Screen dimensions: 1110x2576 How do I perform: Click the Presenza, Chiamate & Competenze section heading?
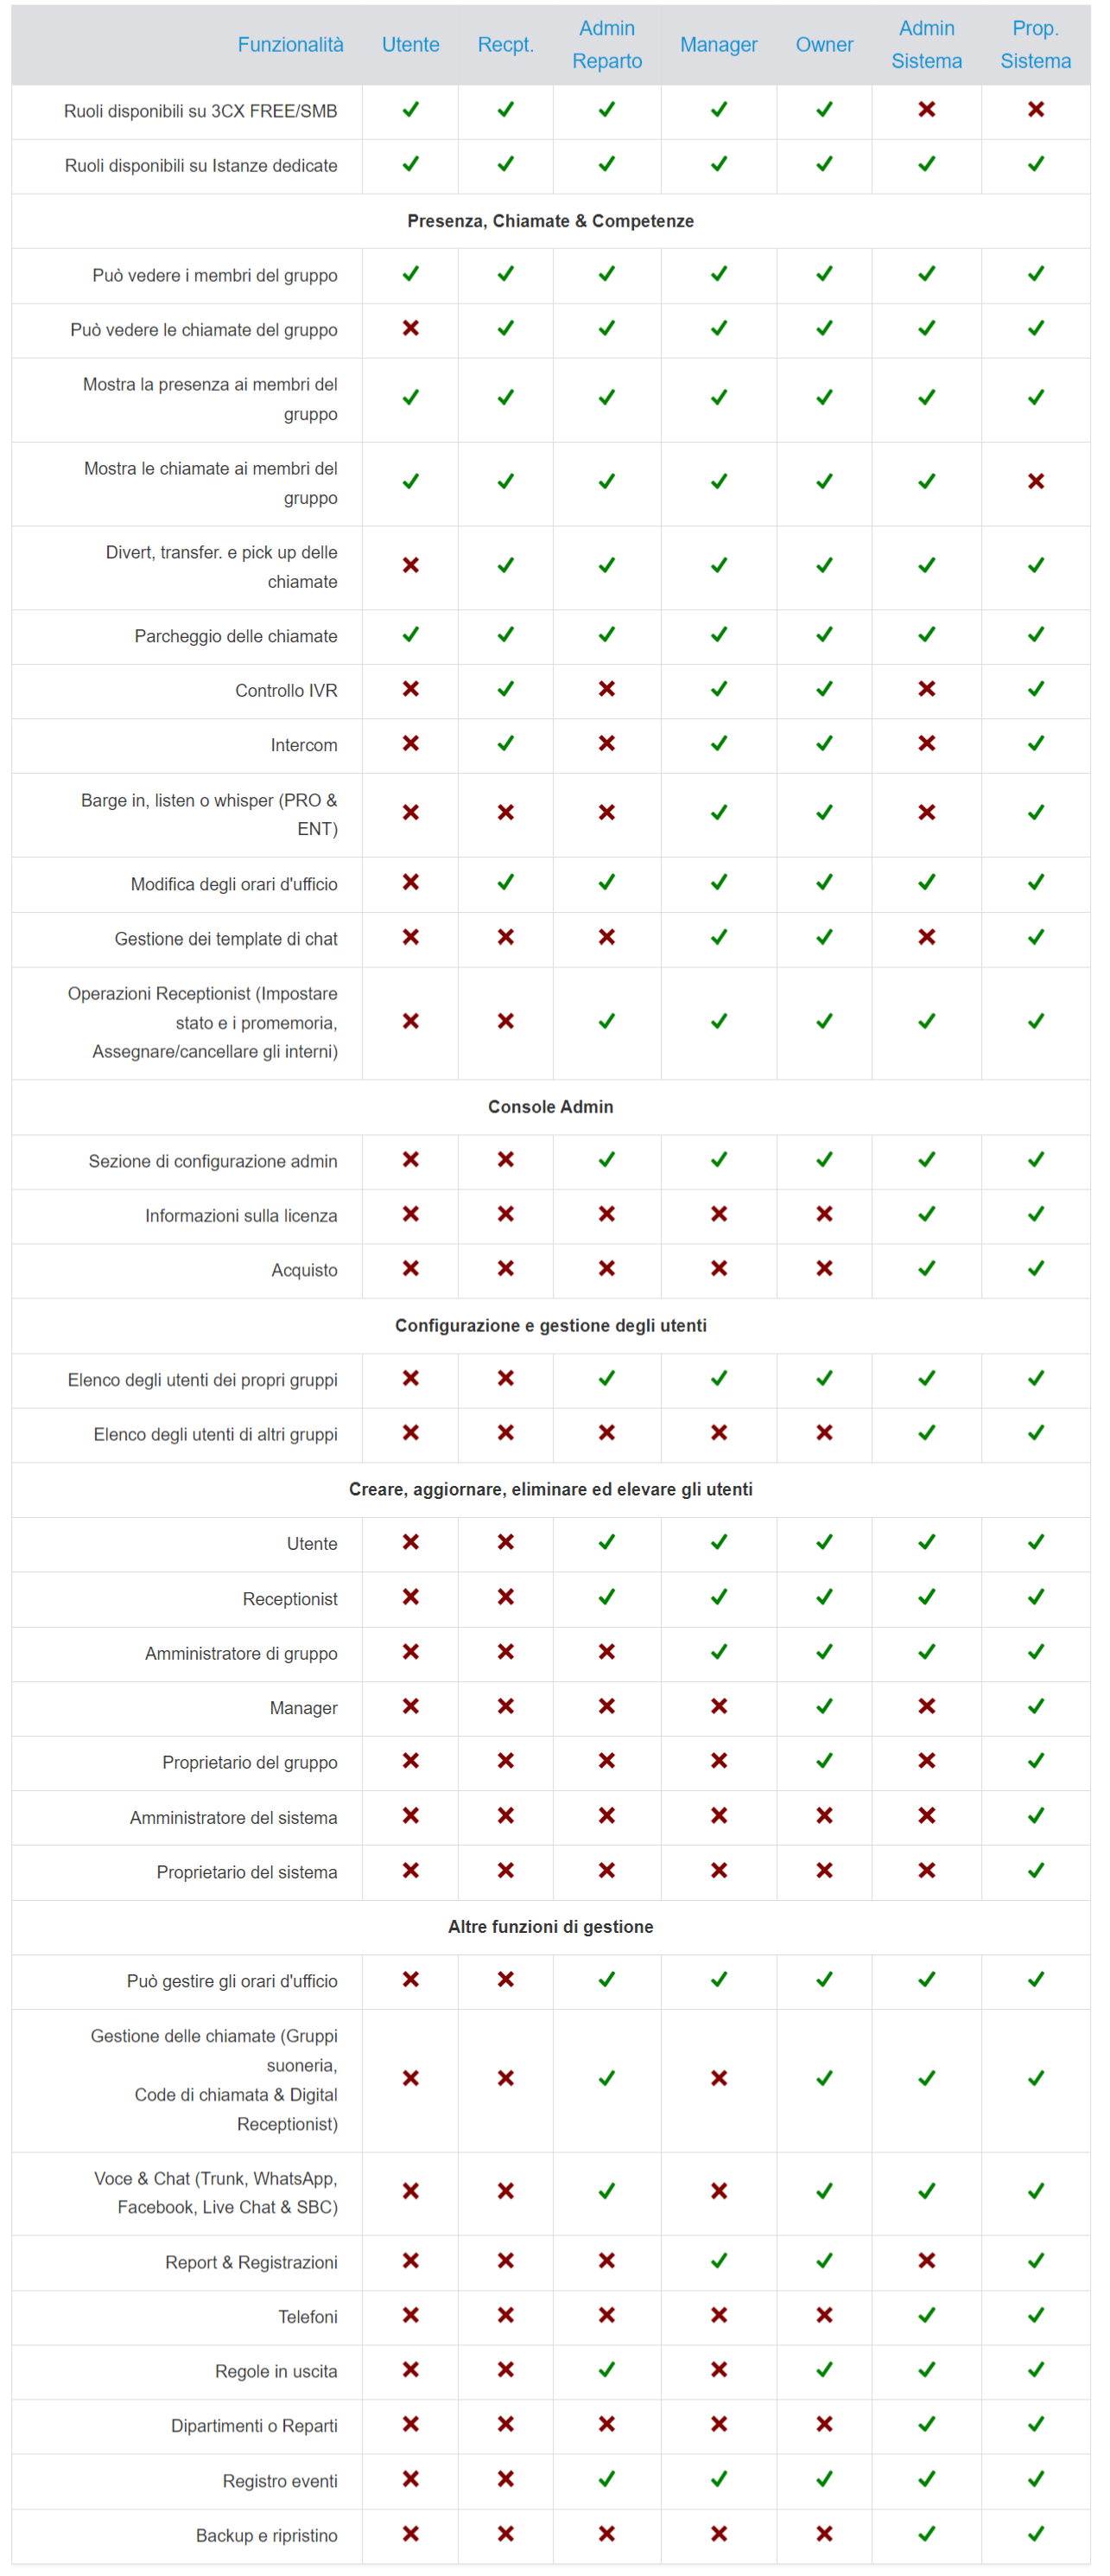tap(550, 221)
